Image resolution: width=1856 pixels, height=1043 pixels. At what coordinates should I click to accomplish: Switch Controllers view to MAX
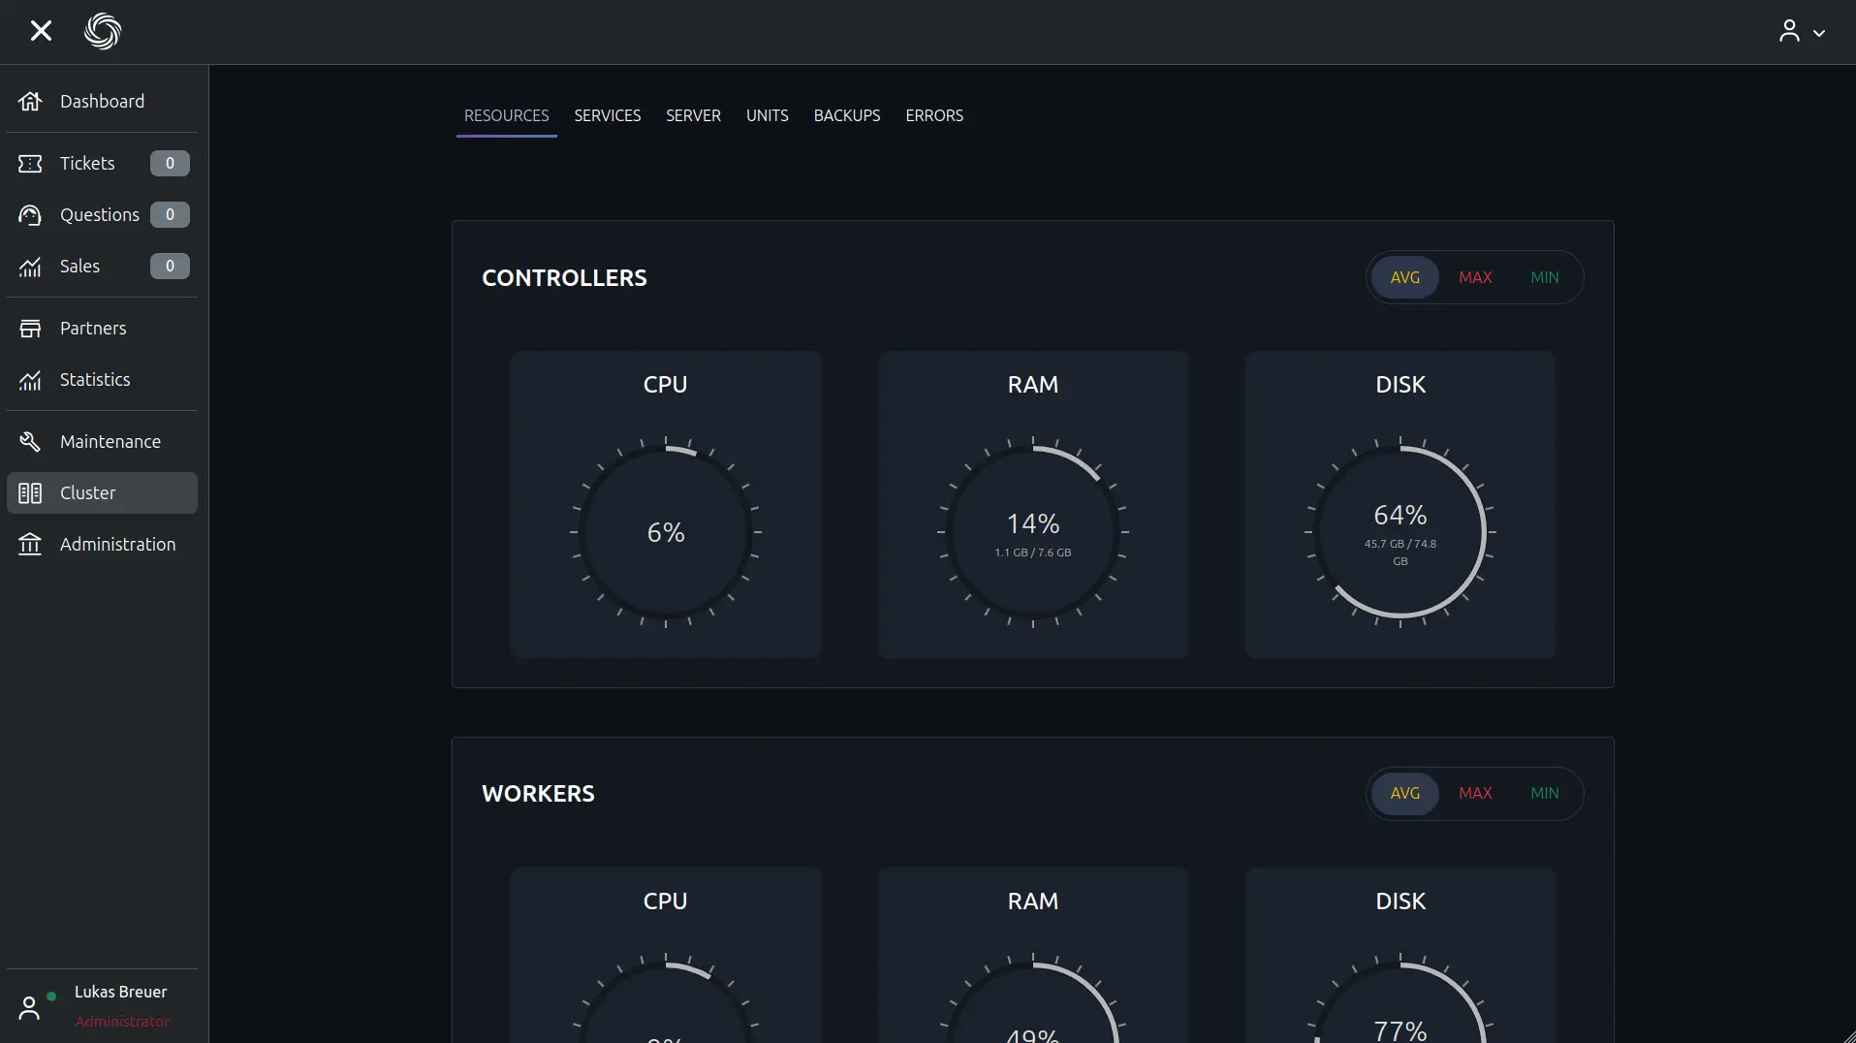click(x=1474, y=278)
